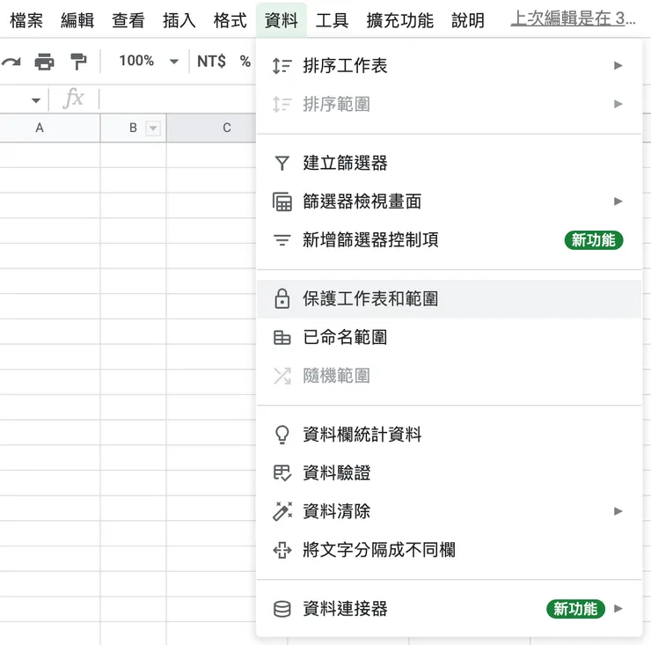Click the redo arrow icon
The width and height of the screenshot is (651, 645).
11,62
